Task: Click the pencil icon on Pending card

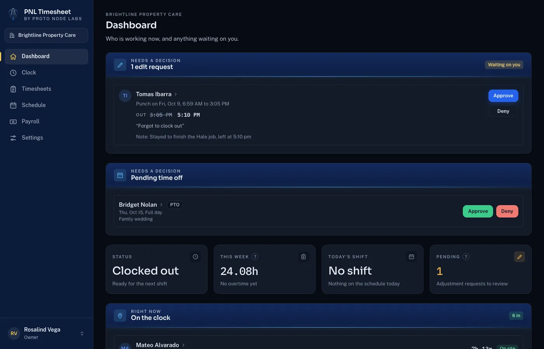Action: pos(520,257)
